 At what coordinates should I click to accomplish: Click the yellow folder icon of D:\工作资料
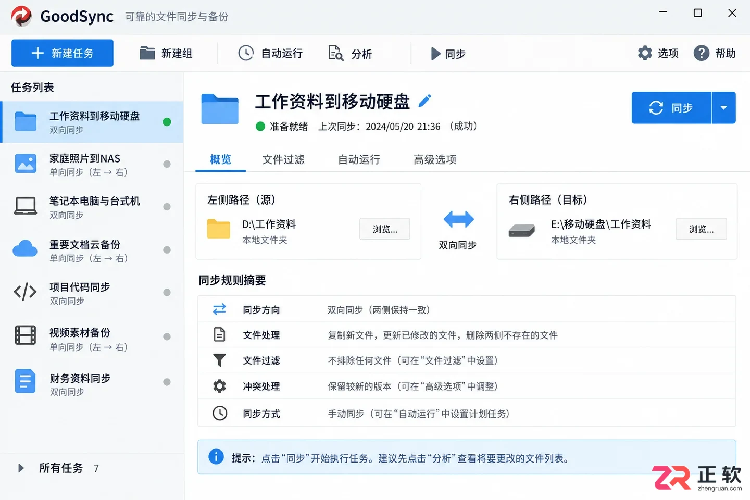219,229
